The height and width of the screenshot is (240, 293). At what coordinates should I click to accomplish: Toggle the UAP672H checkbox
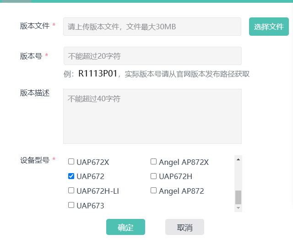154,176
